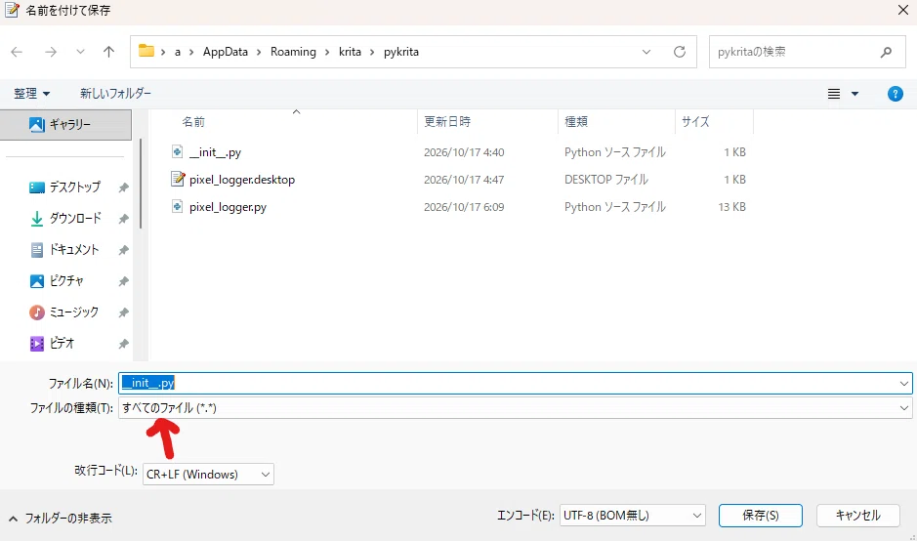This screenshot has height=541, width=917.
Task: Click DESKTOP ファイル type cell
Action: click(x=606, y=180)
